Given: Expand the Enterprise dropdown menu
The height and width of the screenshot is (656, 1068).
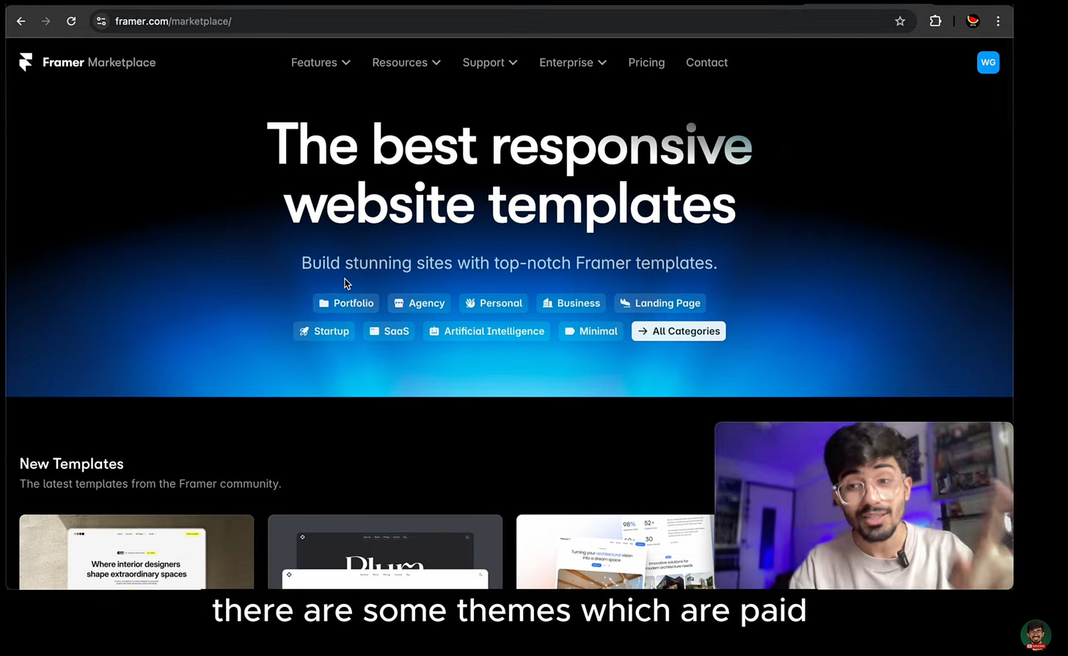Looking at the screenshot, I should (x=573, y=62).
